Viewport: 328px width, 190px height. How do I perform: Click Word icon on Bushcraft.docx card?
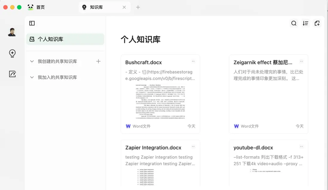tap(128, 126)
